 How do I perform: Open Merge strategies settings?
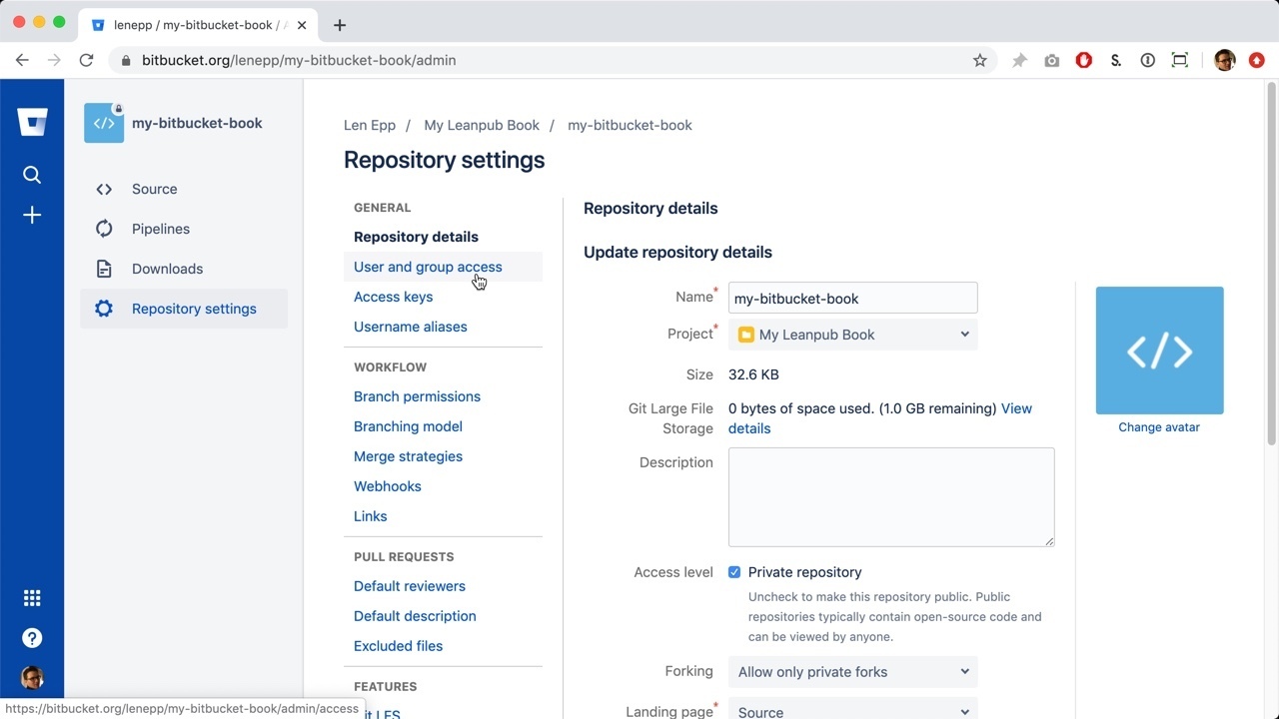408,456
